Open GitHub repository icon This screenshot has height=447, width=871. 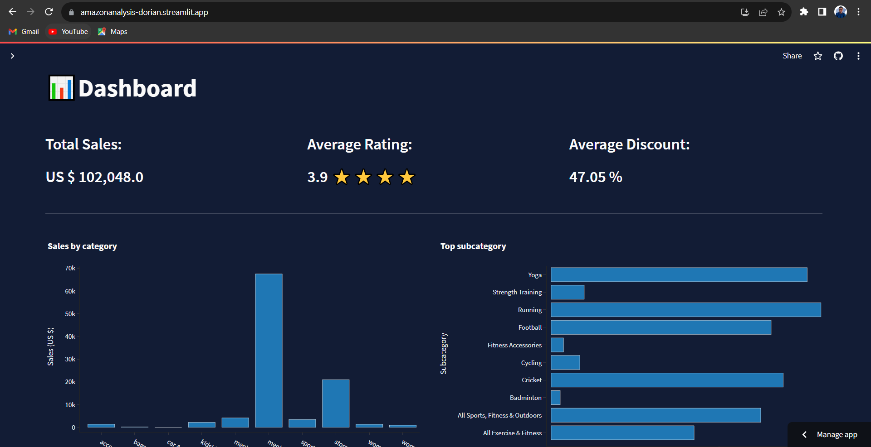click(838, 56)
